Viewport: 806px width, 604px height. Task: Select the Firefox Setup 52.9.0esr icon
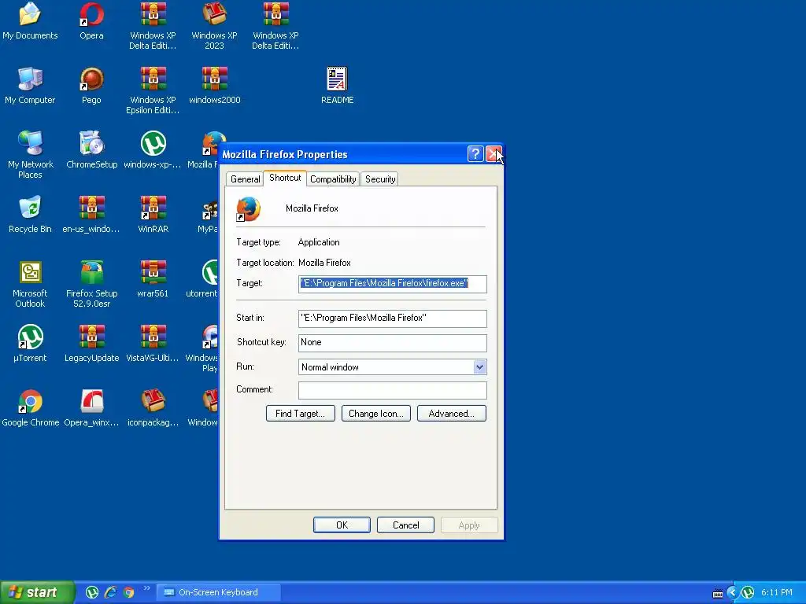coord(91,284)
